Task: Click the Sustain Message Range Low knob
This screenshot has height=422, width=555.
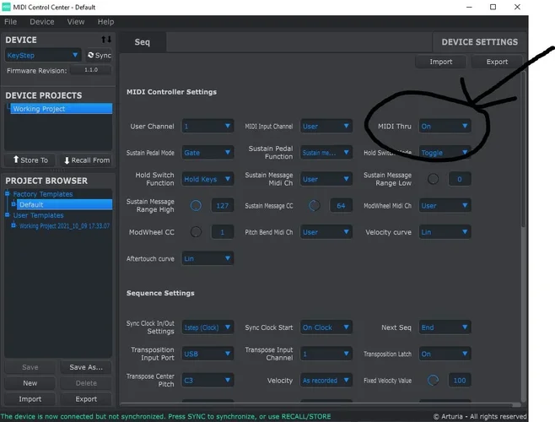Action: pos(433,179)
